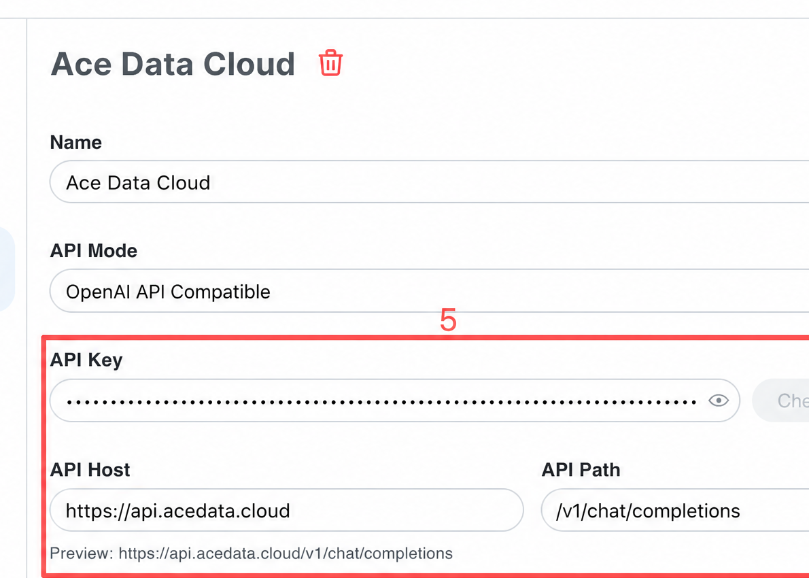Reveal the hidden API key
Image resolution: width=809 pixels, height=578 pixels.
[718, 401]
